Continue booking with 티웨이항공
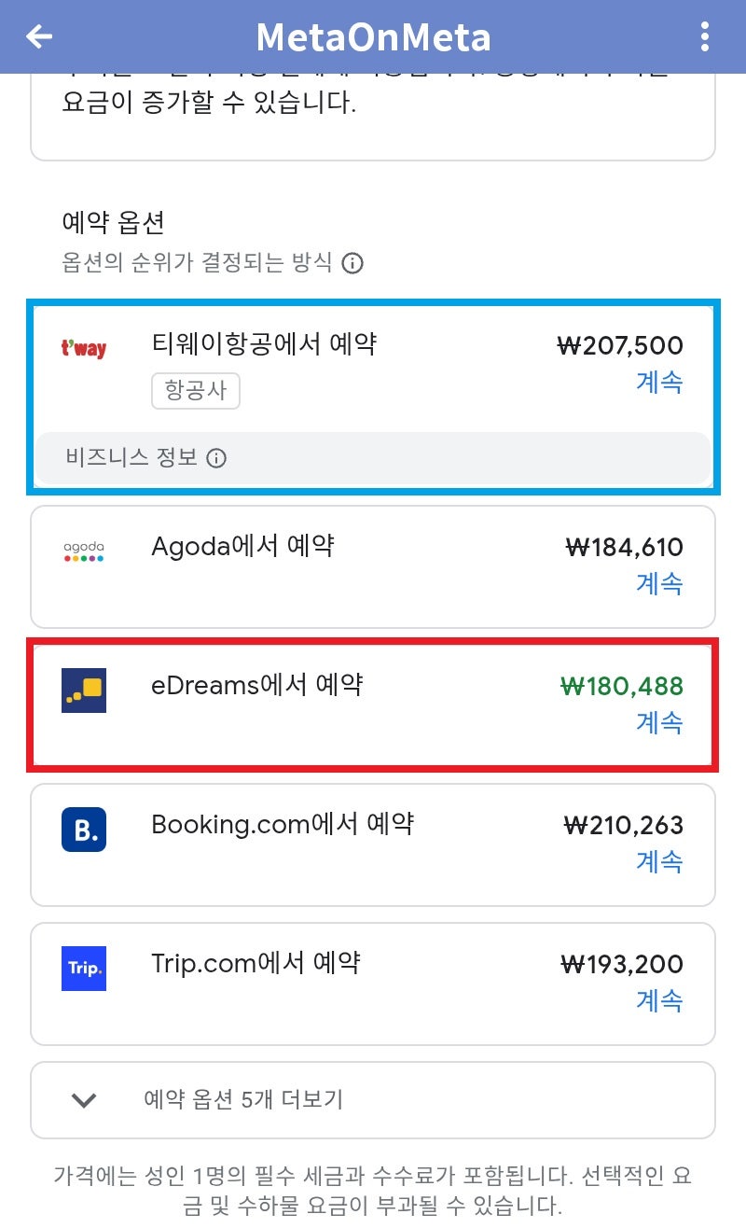The image size is (746, 1228). click(660, 383)
